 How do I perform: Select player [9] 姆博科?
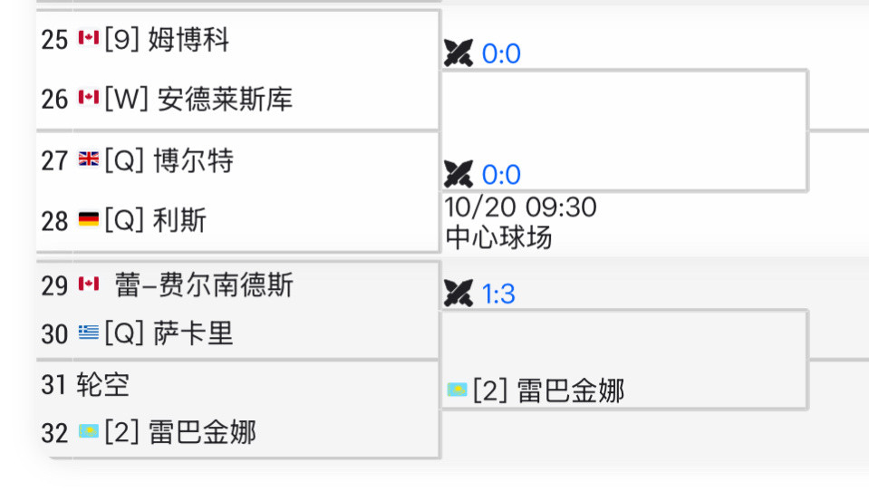(188, 40)
